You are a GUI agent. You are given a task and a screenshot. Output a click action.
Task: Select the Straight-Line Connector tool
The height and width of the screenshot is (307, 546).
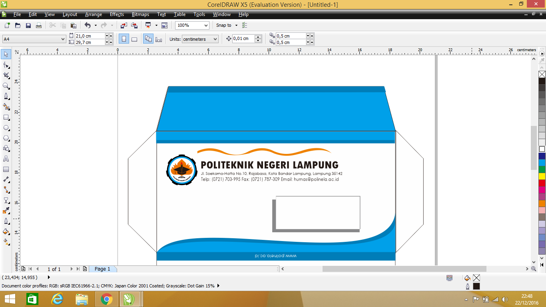pos(6,190)
